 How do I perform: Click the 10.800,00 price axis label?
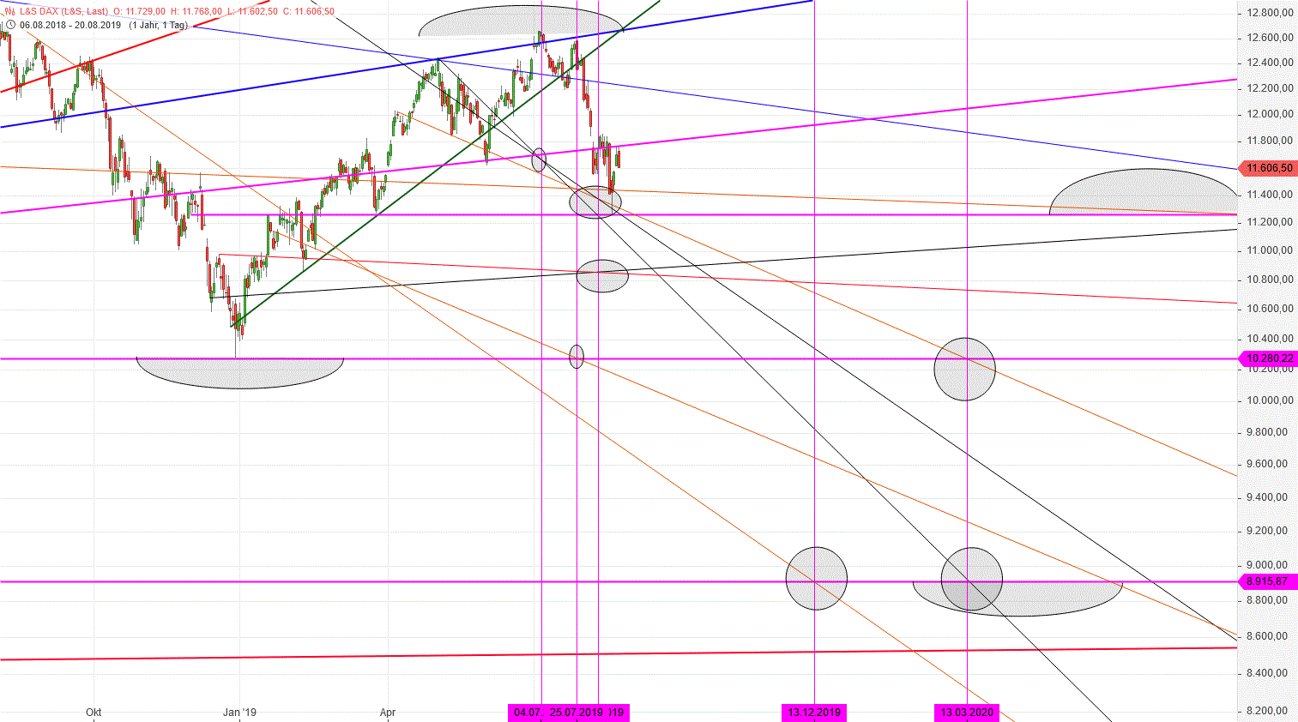pyautogui.click(x=1270, y=280)
